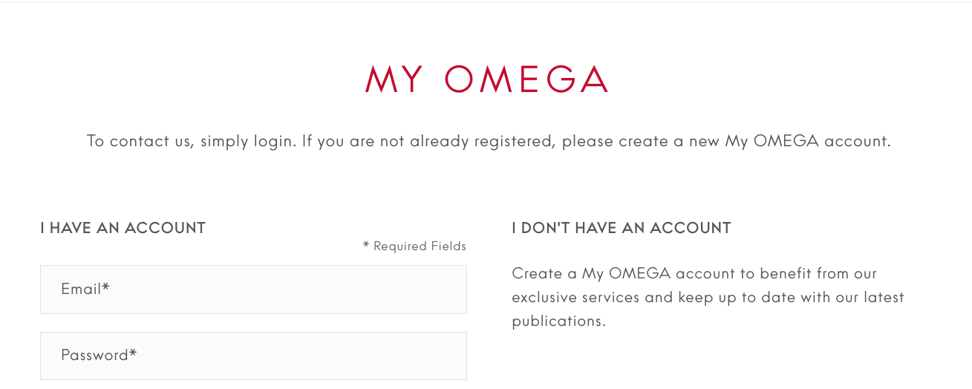The width and height of the screenshot is (972, 389).
Task: Select the I DON'T HAVE AN ACCOUNT heading
Action: click(x=622, y=228)
